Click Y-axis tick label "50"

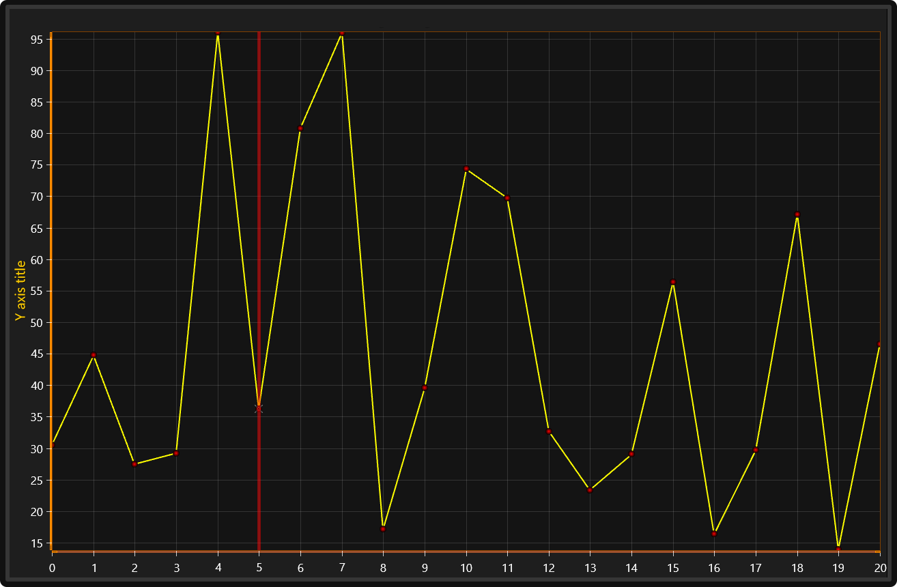(37, 323)
